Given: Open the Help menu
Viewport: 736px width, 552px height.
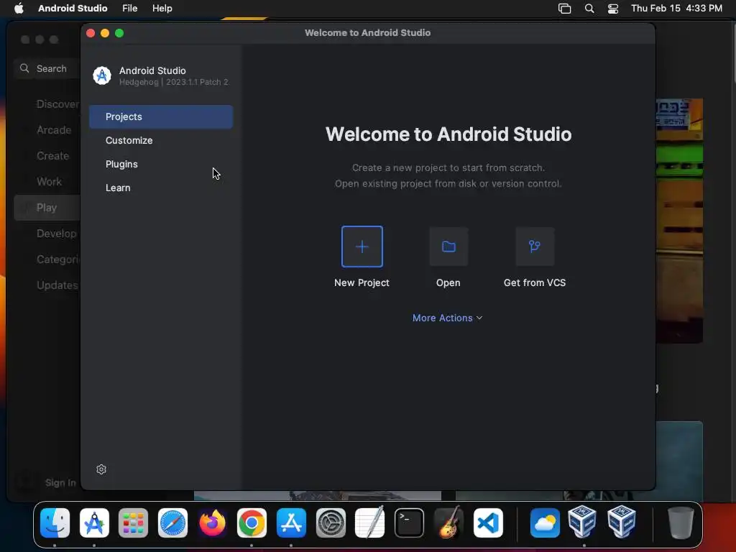Looking at the screenshot, I should 162,9.
